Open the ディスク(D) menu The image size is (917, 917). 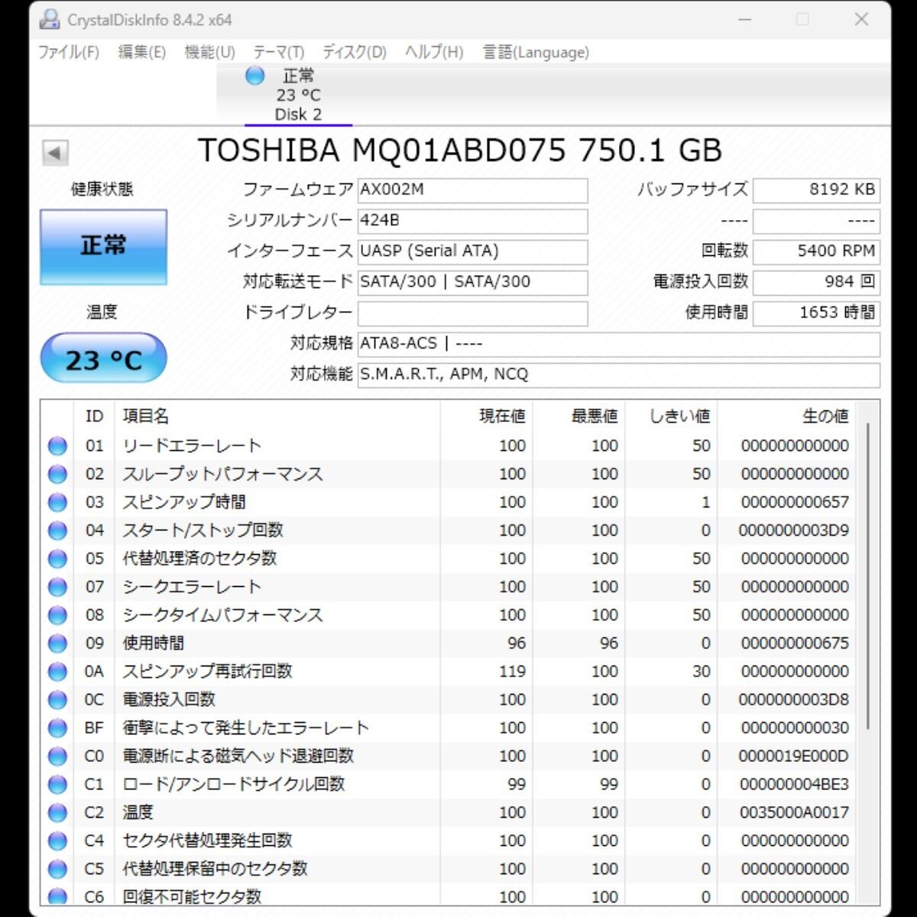click(x=354, y=52)
